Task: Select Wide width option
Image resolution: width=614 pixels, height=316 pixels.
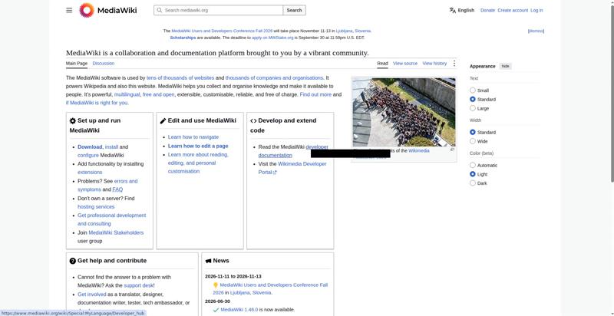Action: [x=473, y=141]
